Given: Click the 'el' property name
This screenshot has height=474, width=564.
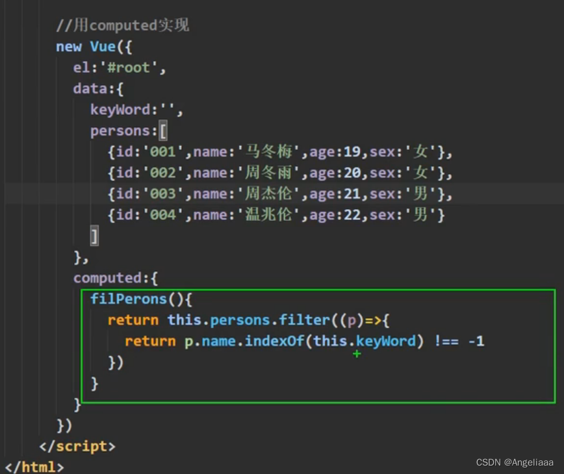Looking at the screenshot, I should (81, 67).
